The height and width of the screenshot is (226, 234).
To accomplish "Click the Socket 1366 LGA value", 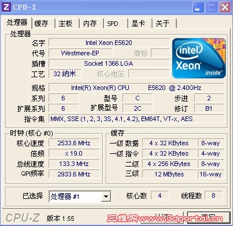I will pos(109,63).
